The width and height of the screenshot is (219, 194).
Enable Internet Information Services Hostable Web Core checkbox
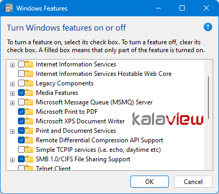tap(21, 74)
